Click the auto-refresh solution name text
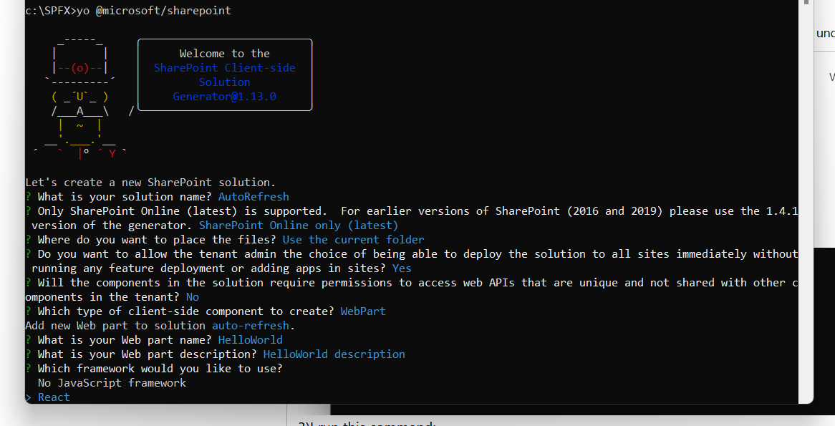 (251, 326)
